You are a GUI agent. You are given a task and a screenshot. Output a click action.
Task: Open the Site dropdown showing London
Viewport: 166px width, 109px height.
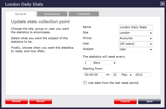click(135, 33)
